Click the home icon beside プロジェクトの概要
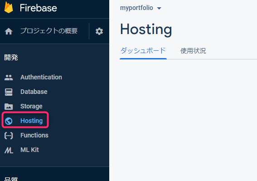Viewport: 257px width, 181px height. click(x=9, y=31)
